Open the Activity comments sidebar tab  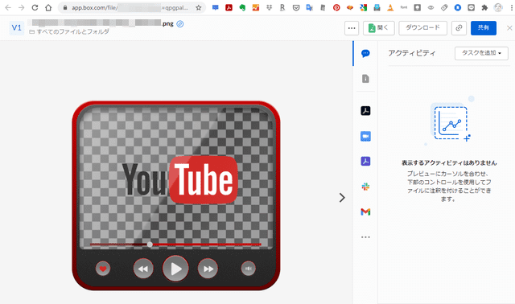point(365,53)
